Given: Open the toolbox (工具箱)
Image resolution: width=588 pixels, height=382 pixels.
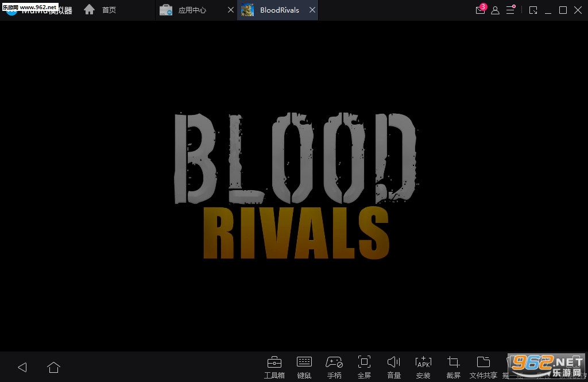Looking at the screenshot, I should tap(274, 366).
